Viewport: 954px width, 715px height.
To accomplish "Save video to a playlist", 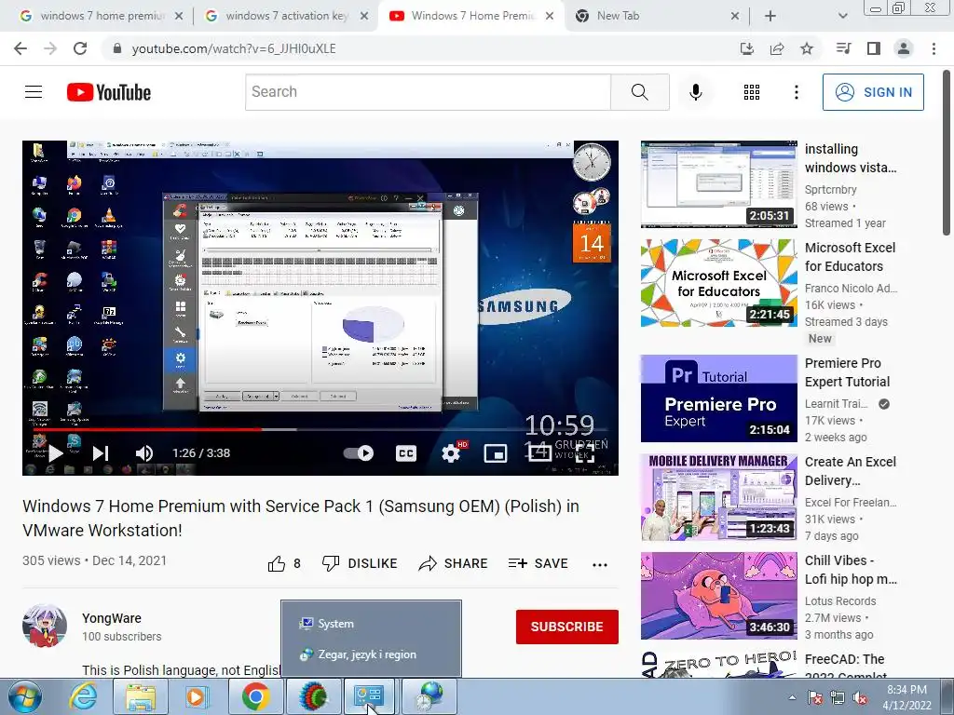I will [x=538, y=563].
